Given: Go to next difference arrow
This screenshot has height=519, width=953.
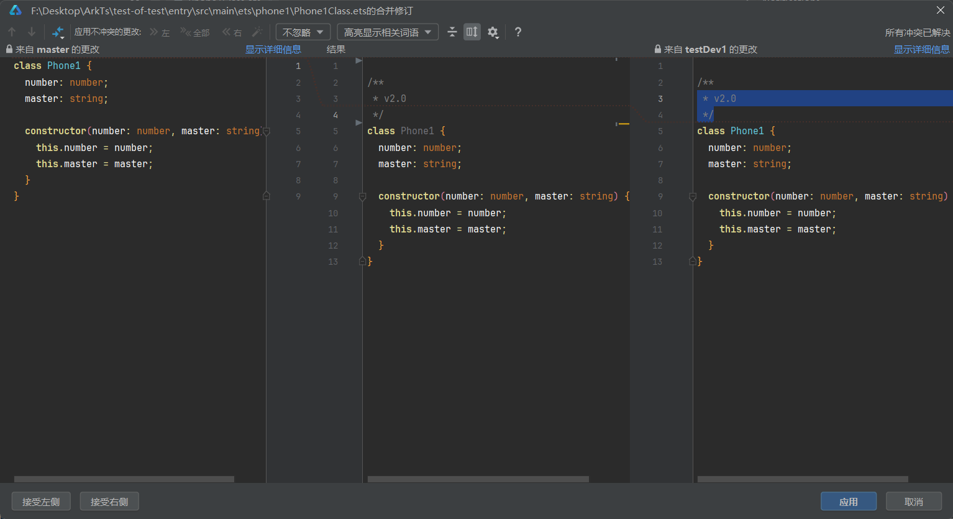Looking at the screenshot, I should [x=32, y=32].
